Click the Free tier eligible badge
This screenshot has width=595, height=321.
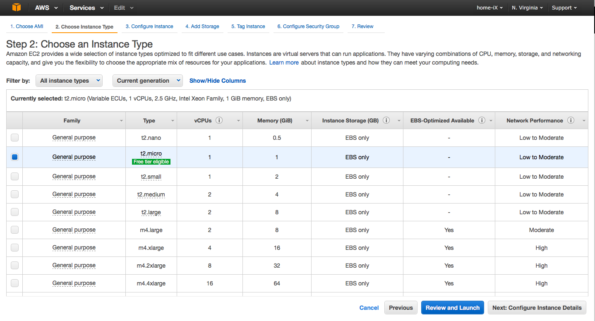click(151, 162)
